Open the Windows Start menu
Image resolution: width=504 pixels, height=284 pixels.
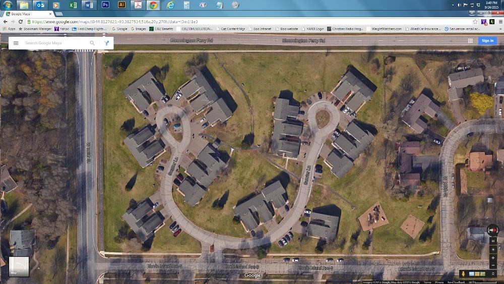[8, 5]
